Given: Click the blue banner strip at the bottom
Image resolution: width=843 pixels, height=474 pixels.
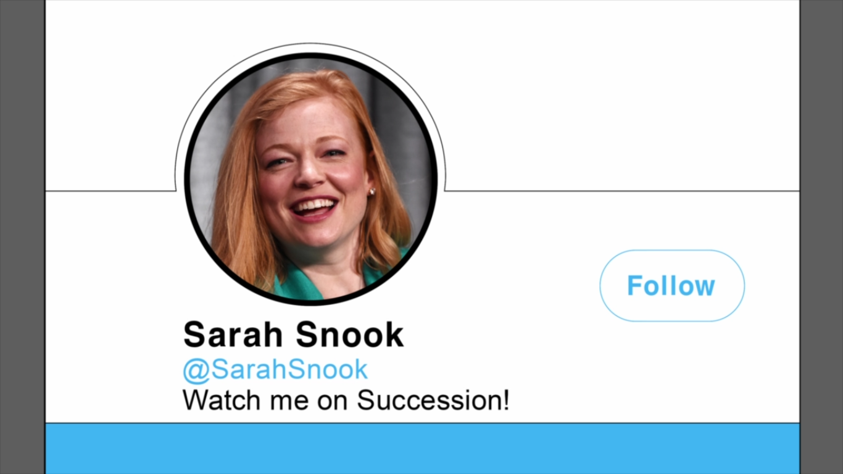Looking at the screenshot, I should pyautogui.click(x=422, y=449).
